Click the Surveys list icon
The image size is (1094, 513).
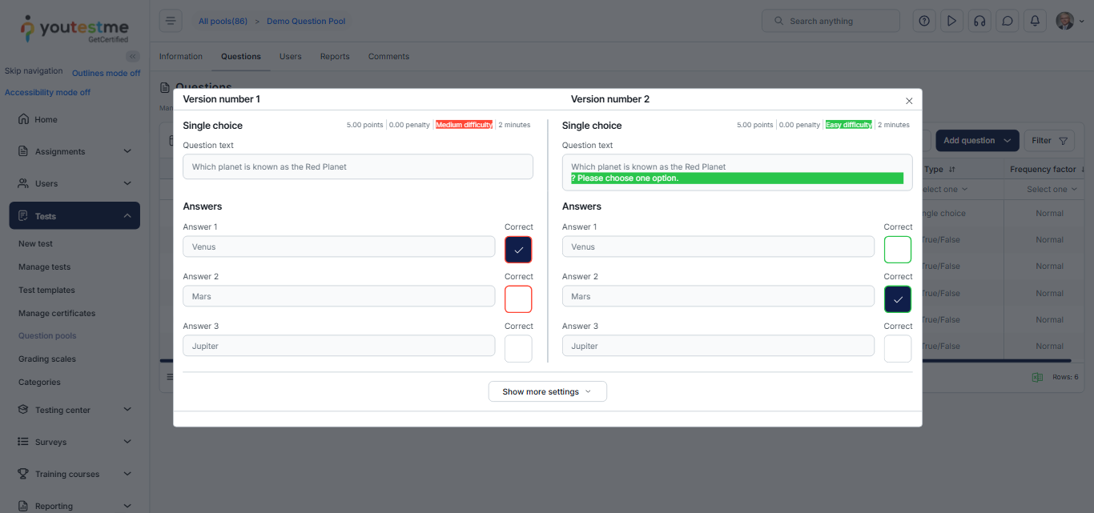pos(23,442)
